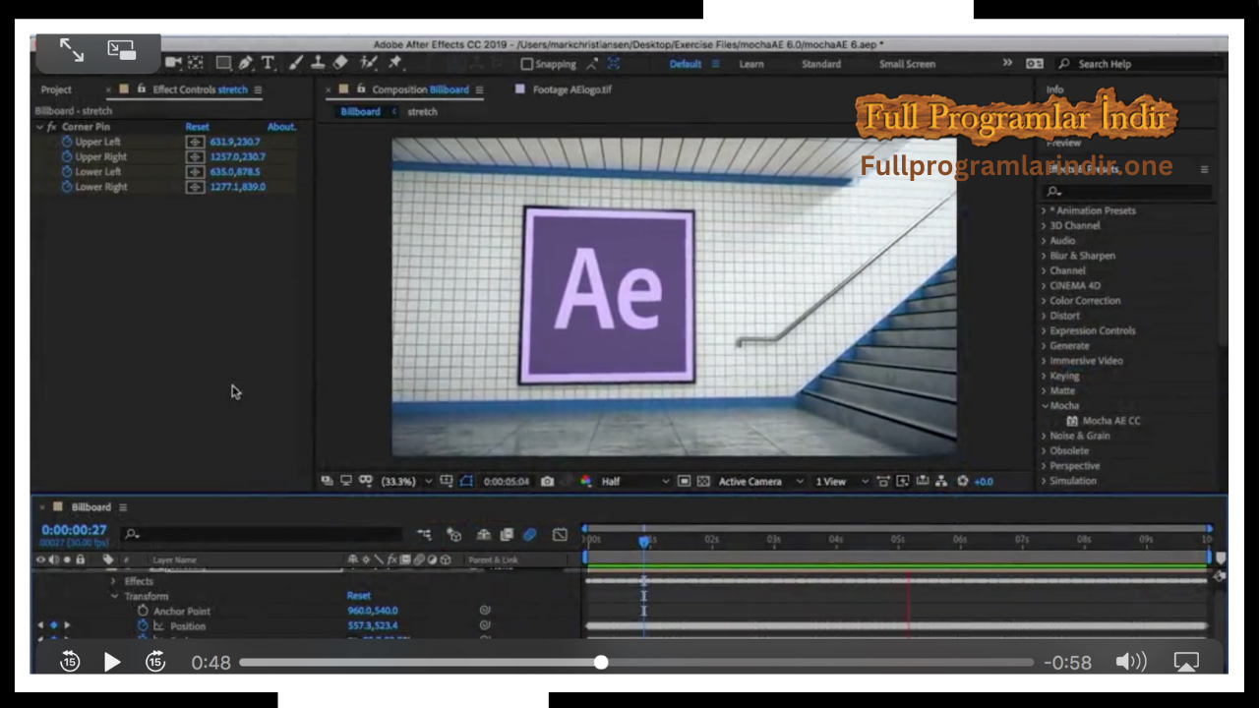Screen dimensions: 1259x708
Task: Click the timeline layer search field
Action: point(262,535)
